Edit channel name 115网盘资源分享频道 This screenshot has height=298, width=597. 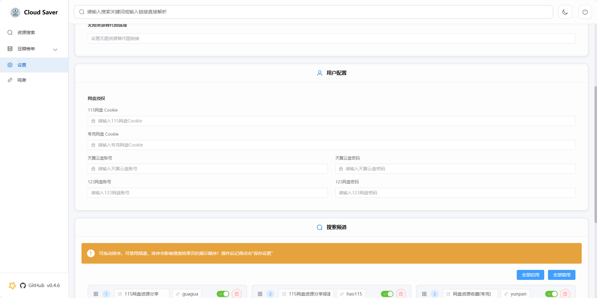click(x=306, y=294)
